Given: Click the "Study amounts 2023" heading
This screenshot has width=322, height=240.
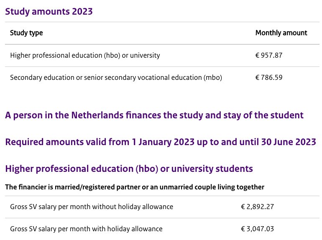Looking at the screenshot, I should click(x=49, y=11).
